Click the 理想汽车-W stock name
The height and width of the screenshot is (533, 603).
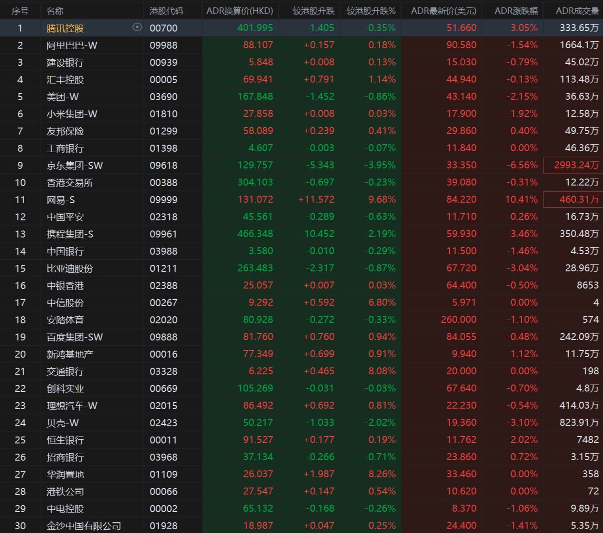pos(72,406)
